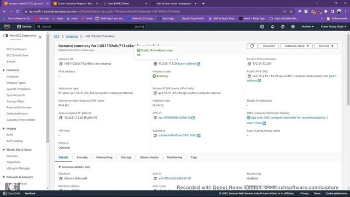350x197 pixels.
Task: Copy the Subnet ID
Action: [155, 136]
